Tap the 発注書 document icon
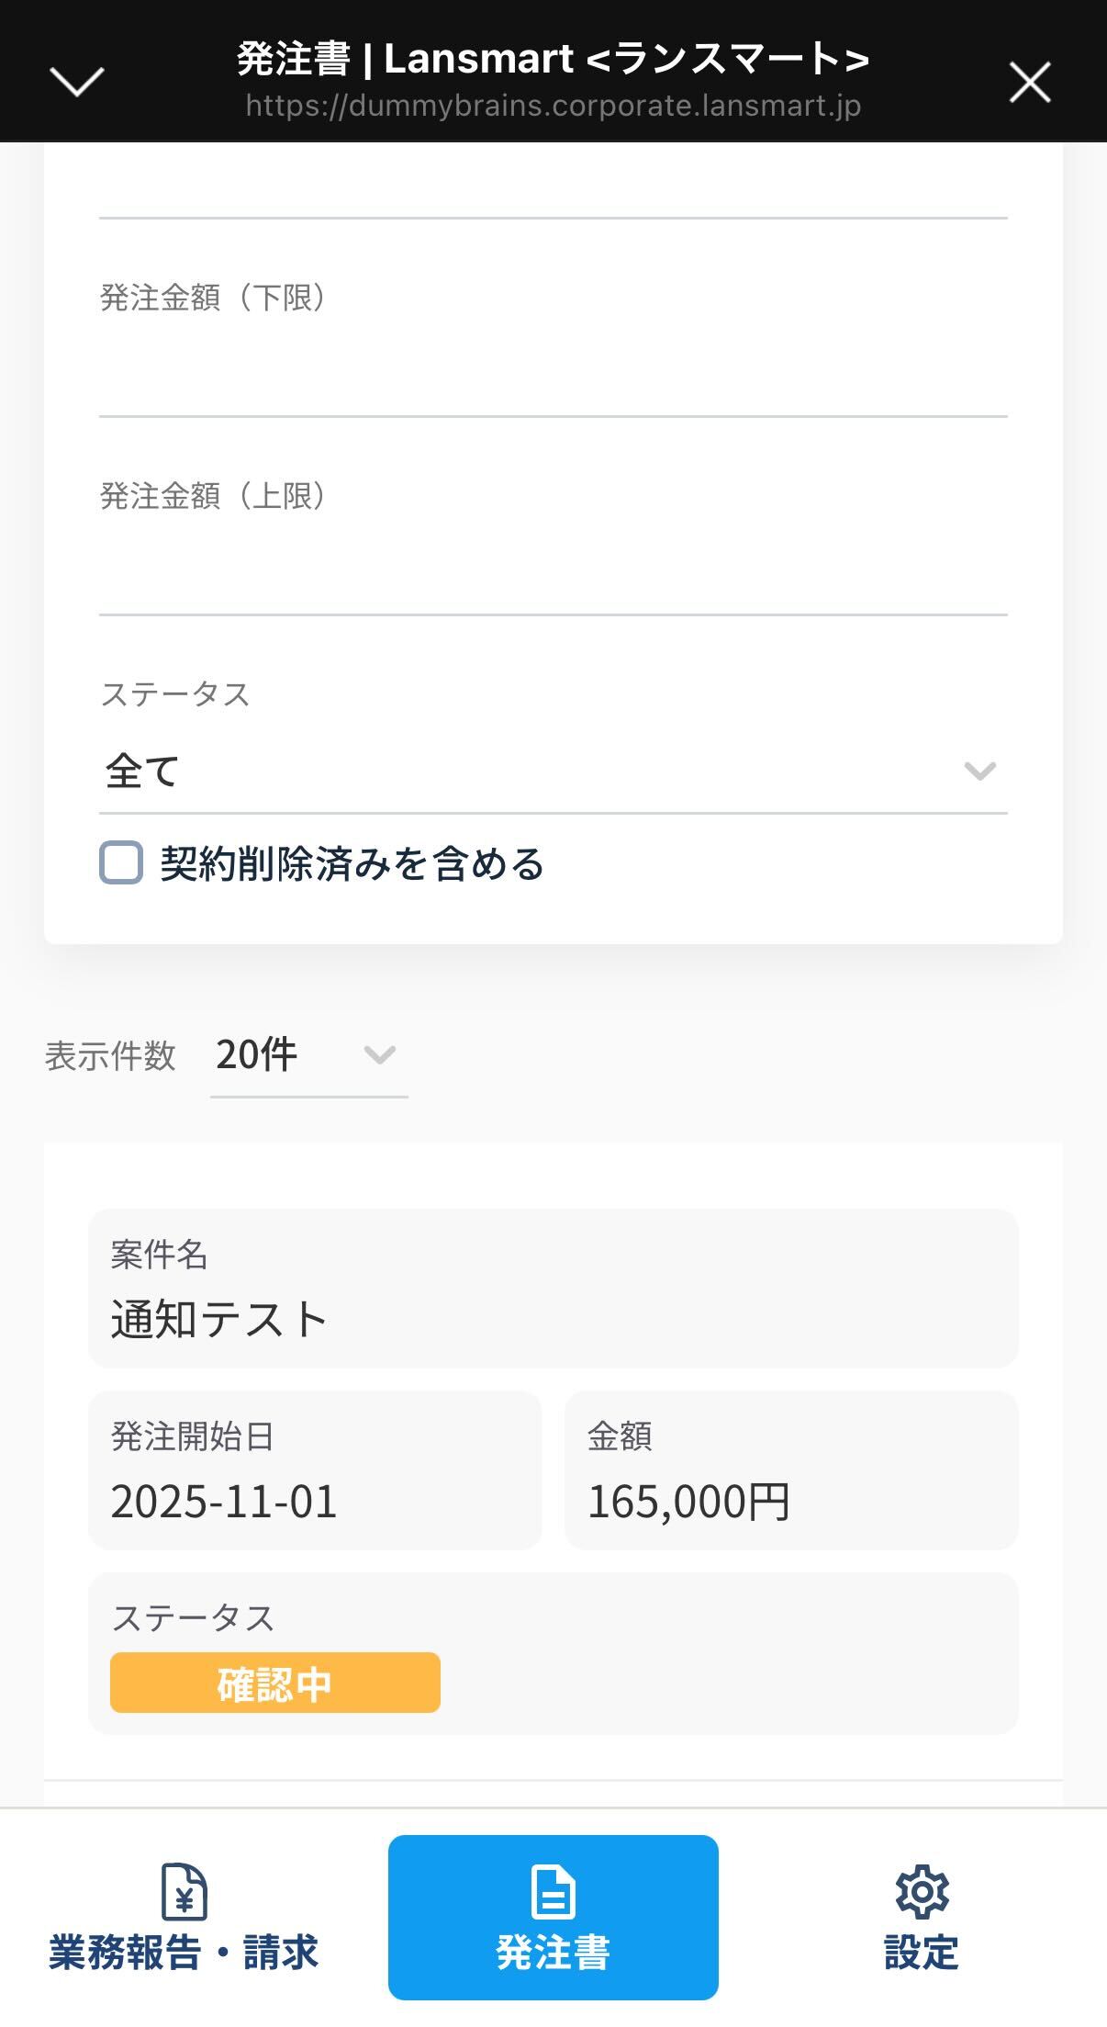The width and height of the screenshot is (1107, 2027). click(x=553, y=1892)
